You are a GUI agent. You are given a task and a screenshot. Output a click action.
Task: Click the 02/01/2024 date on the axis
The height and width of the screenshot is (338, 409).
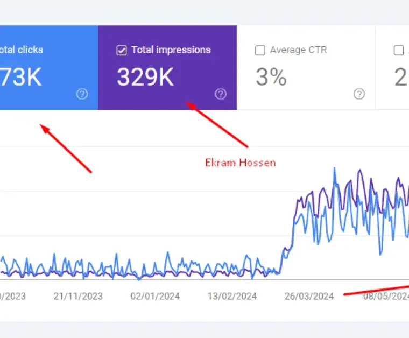[155, 296]
